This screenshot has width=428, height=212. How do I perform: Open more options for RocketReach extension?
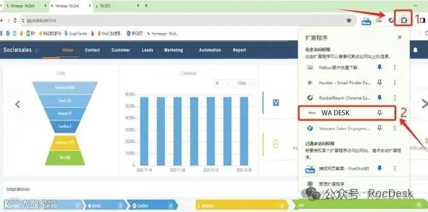[394, 98]
